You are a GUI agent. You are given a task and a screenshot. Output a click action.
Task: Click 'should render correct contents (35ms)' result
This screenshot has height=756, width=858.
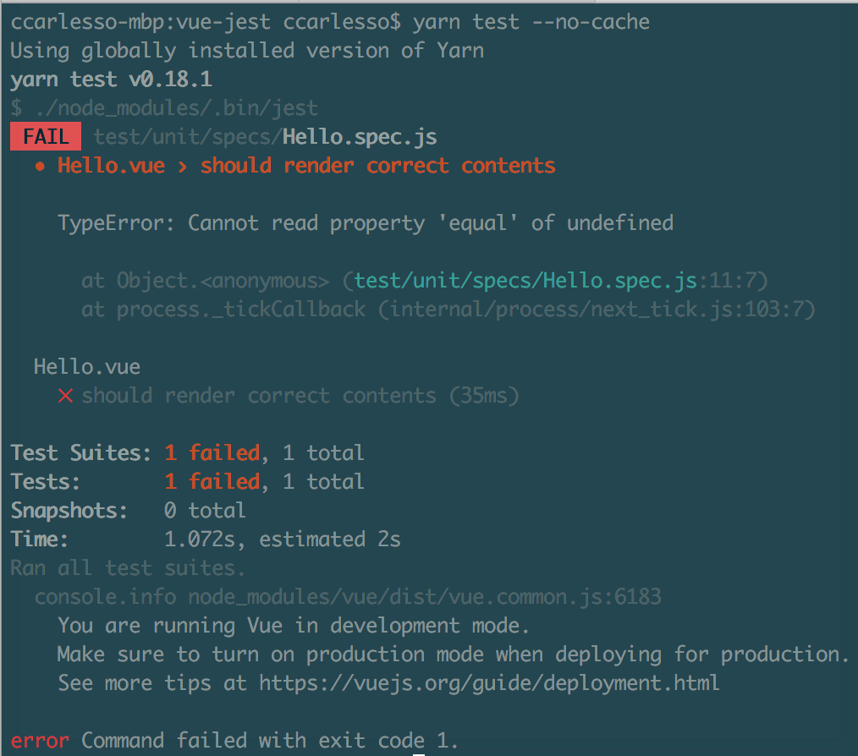point(300,396)
